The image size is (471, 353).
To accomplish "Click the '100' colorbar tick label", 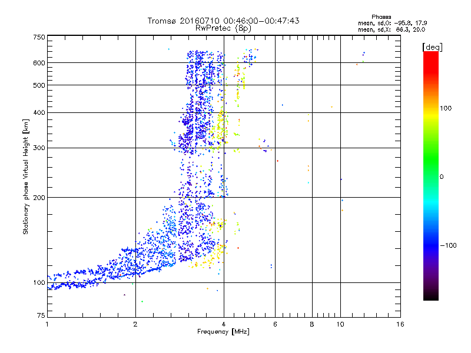I will click(x=446, y=108).
